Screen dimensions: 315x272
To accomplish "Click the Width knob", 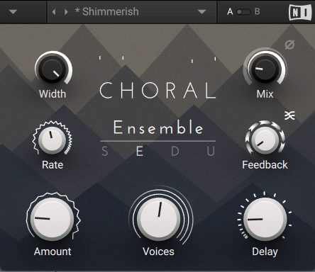I will [x=52, y=69].
